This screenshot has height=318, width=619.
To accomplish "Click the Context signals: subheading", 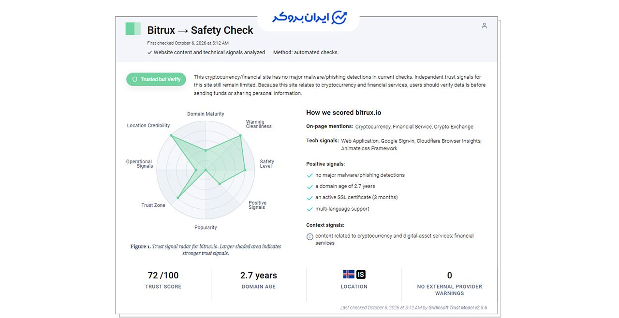I will pyautogui.click(x=325, y=225).
